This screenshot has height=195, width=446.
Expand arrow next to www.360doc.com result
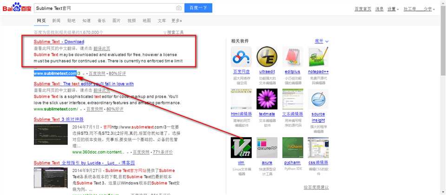tap(127, 152)
